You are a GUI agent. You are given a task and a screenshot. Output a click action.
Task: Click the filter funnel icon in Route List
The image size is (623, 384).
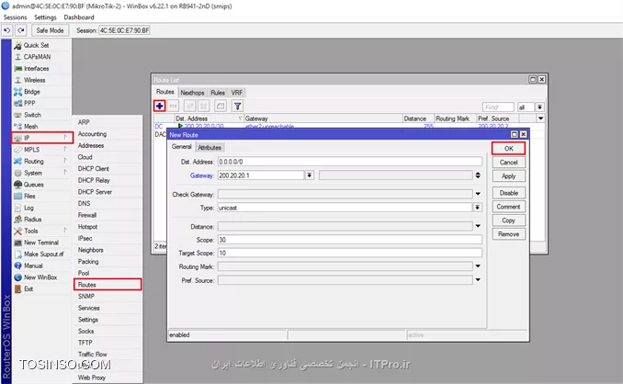238,106
